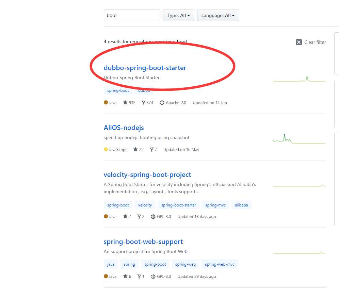339x300 pixels.
Task: Click 'Updated on 16 May' text
Action: coord(181,149)
